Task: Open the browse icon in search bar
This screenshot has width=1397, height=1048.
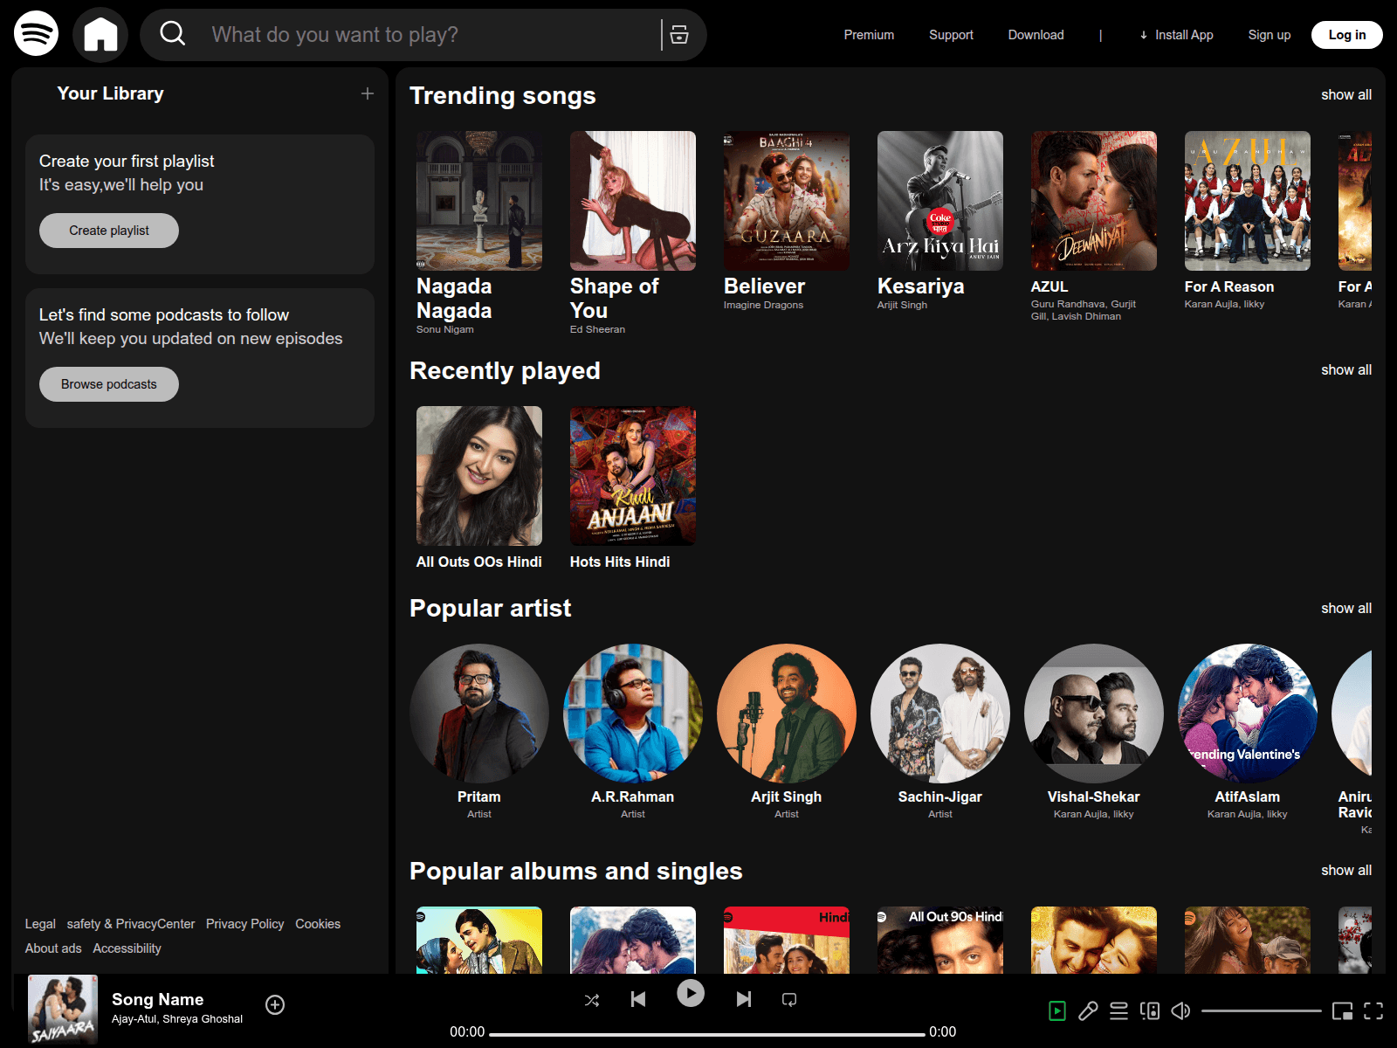Action: click(679, 35)
